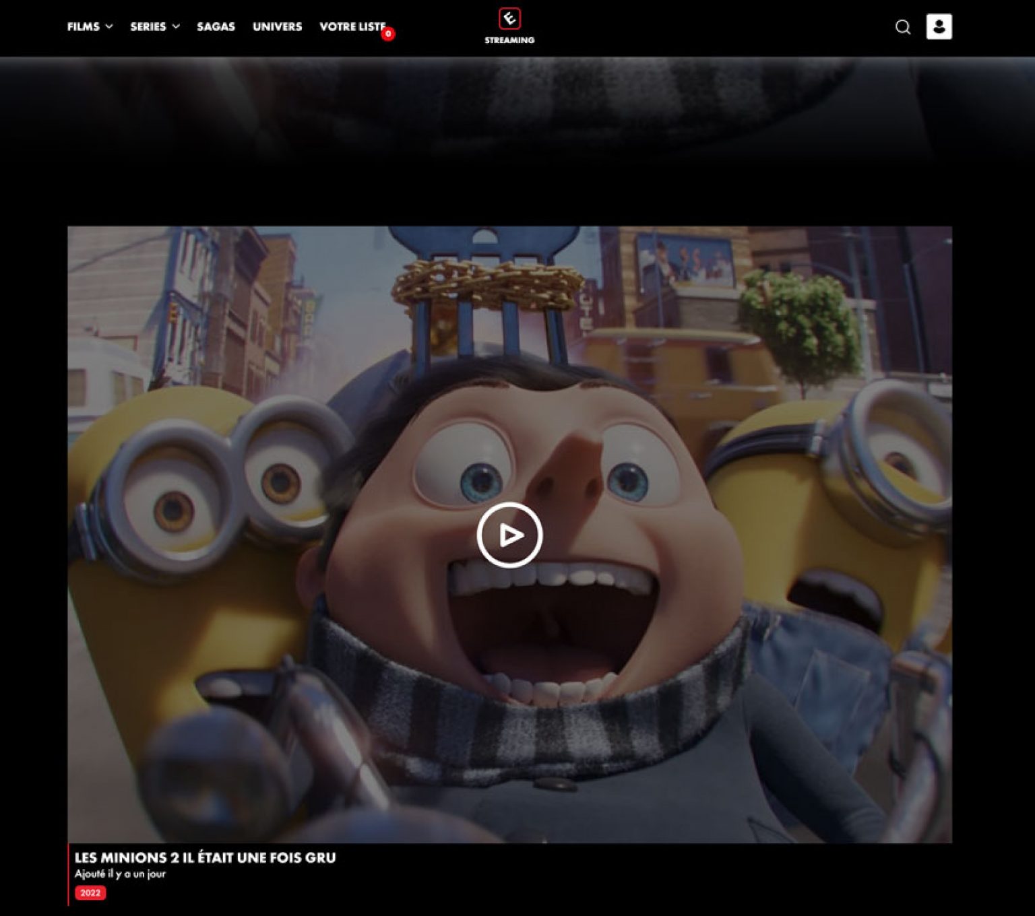Select the red 2022 year tag
The image size is (1035, 916).
click(x=90, y=893)
